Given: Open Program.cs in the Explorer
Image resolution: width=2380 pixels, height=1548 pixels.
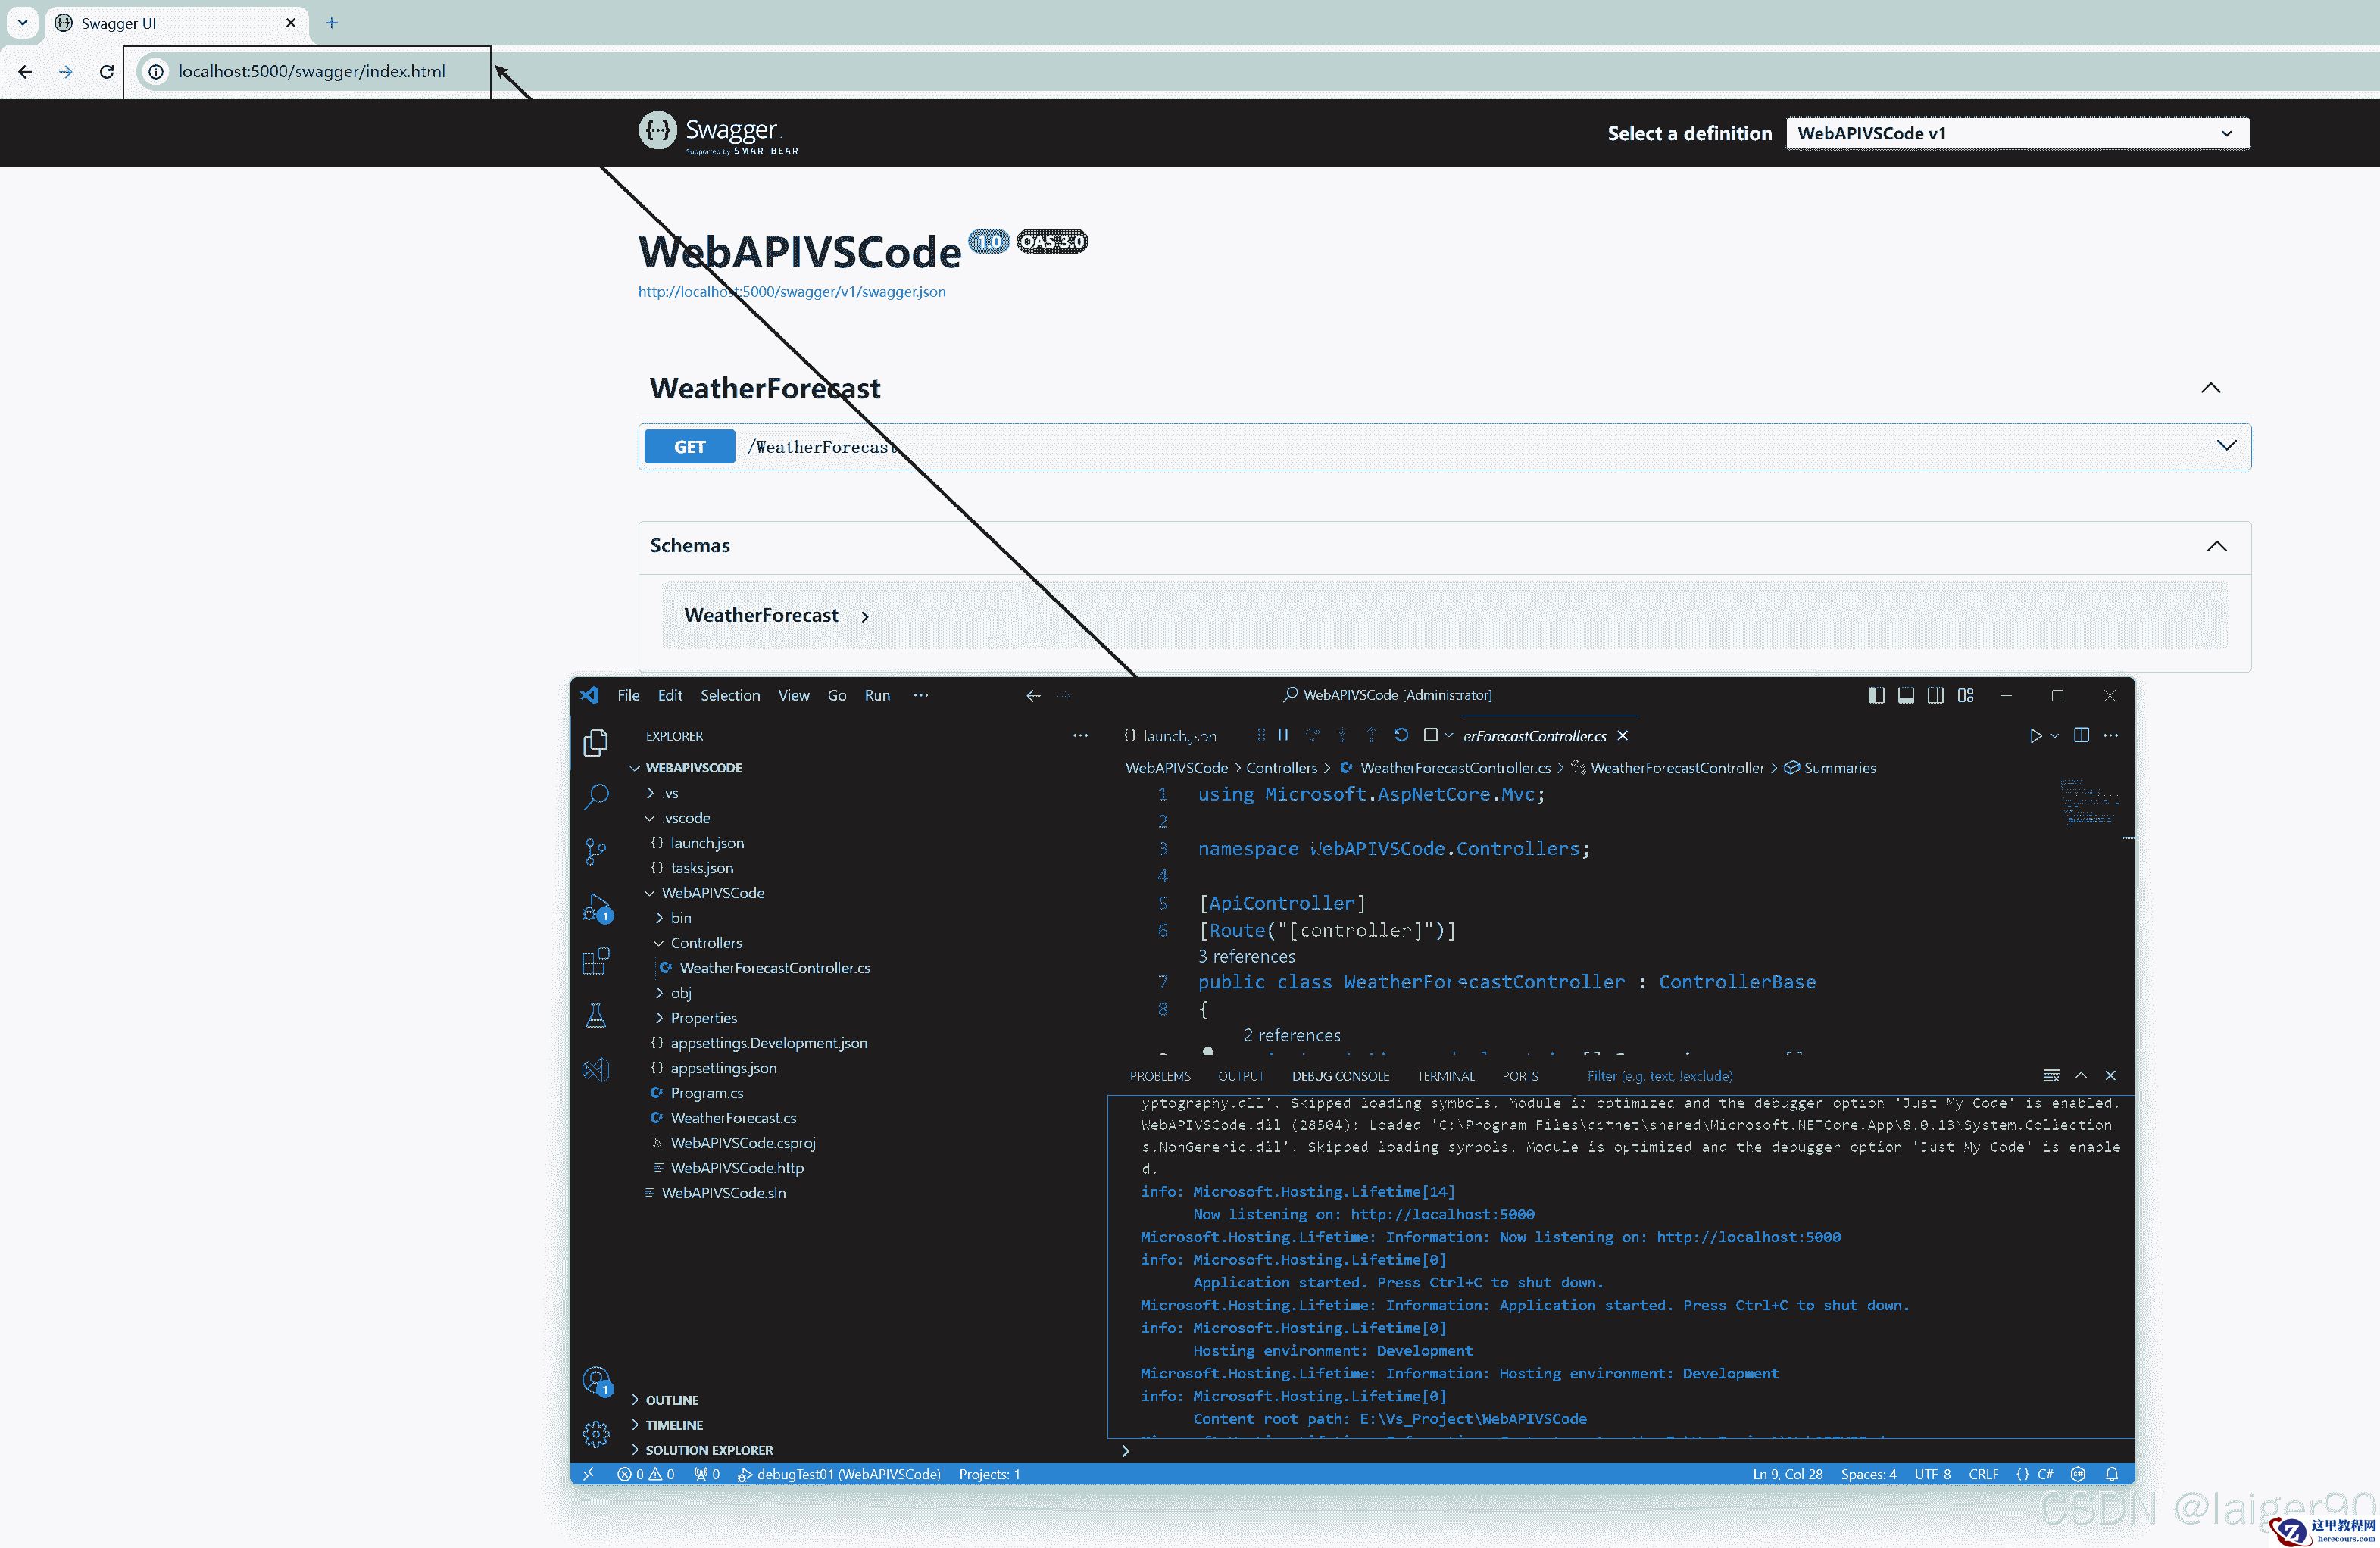Looking at the screenshot, I should 706,1093.
